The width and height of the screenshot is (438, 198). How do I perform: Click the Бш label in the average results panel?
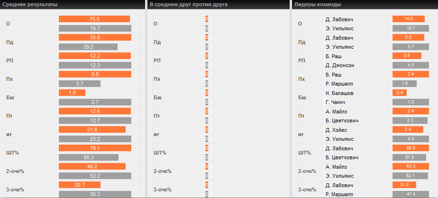[x=9, y=97]
